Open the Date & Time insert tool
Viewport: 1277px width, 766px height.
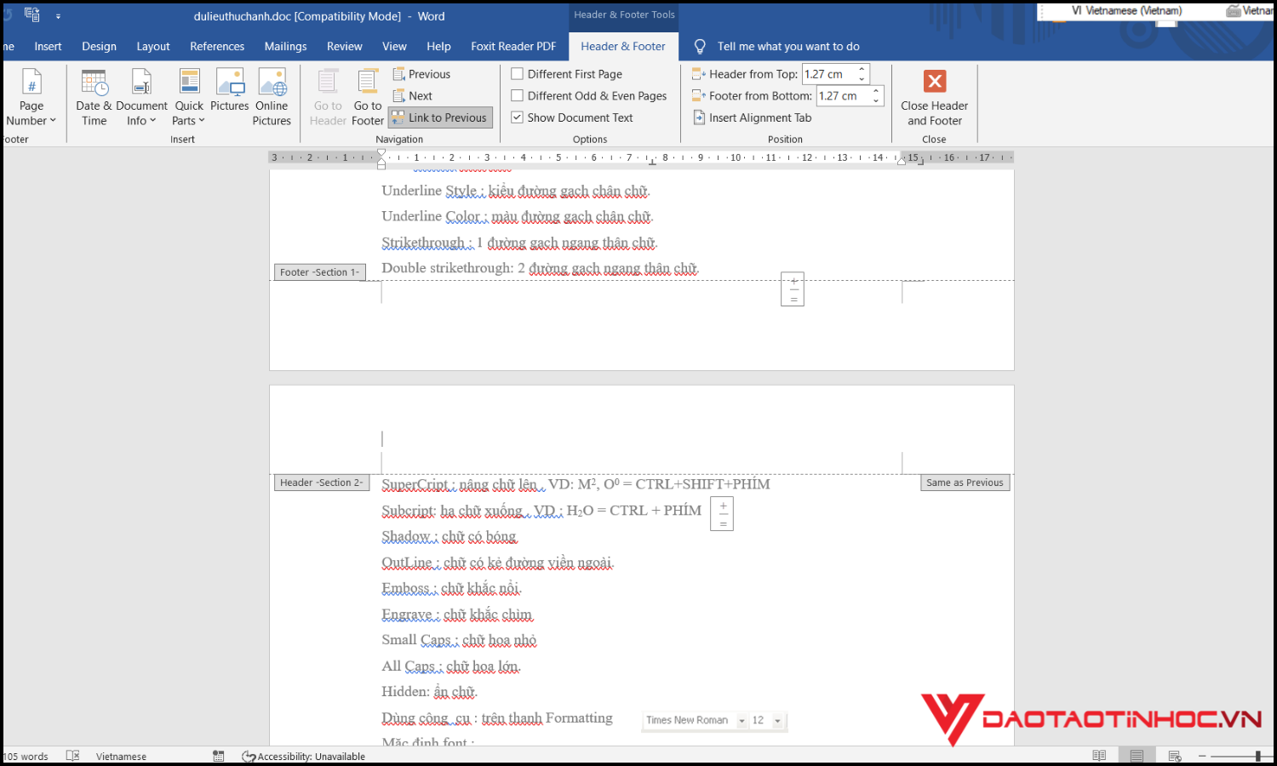pos(94,97)
